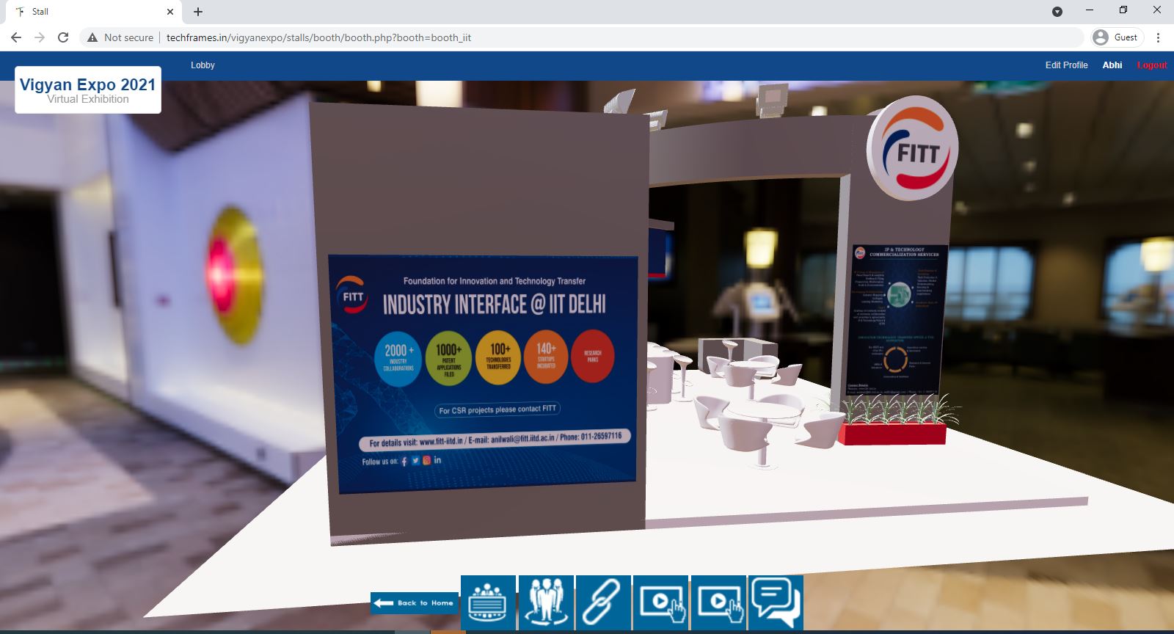Open the Chrome three-dot menu
This screenshot has width=1174, height=634.
1158,37
